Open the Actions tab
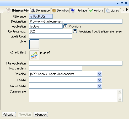129x119 pixels. tap(96, 10)
